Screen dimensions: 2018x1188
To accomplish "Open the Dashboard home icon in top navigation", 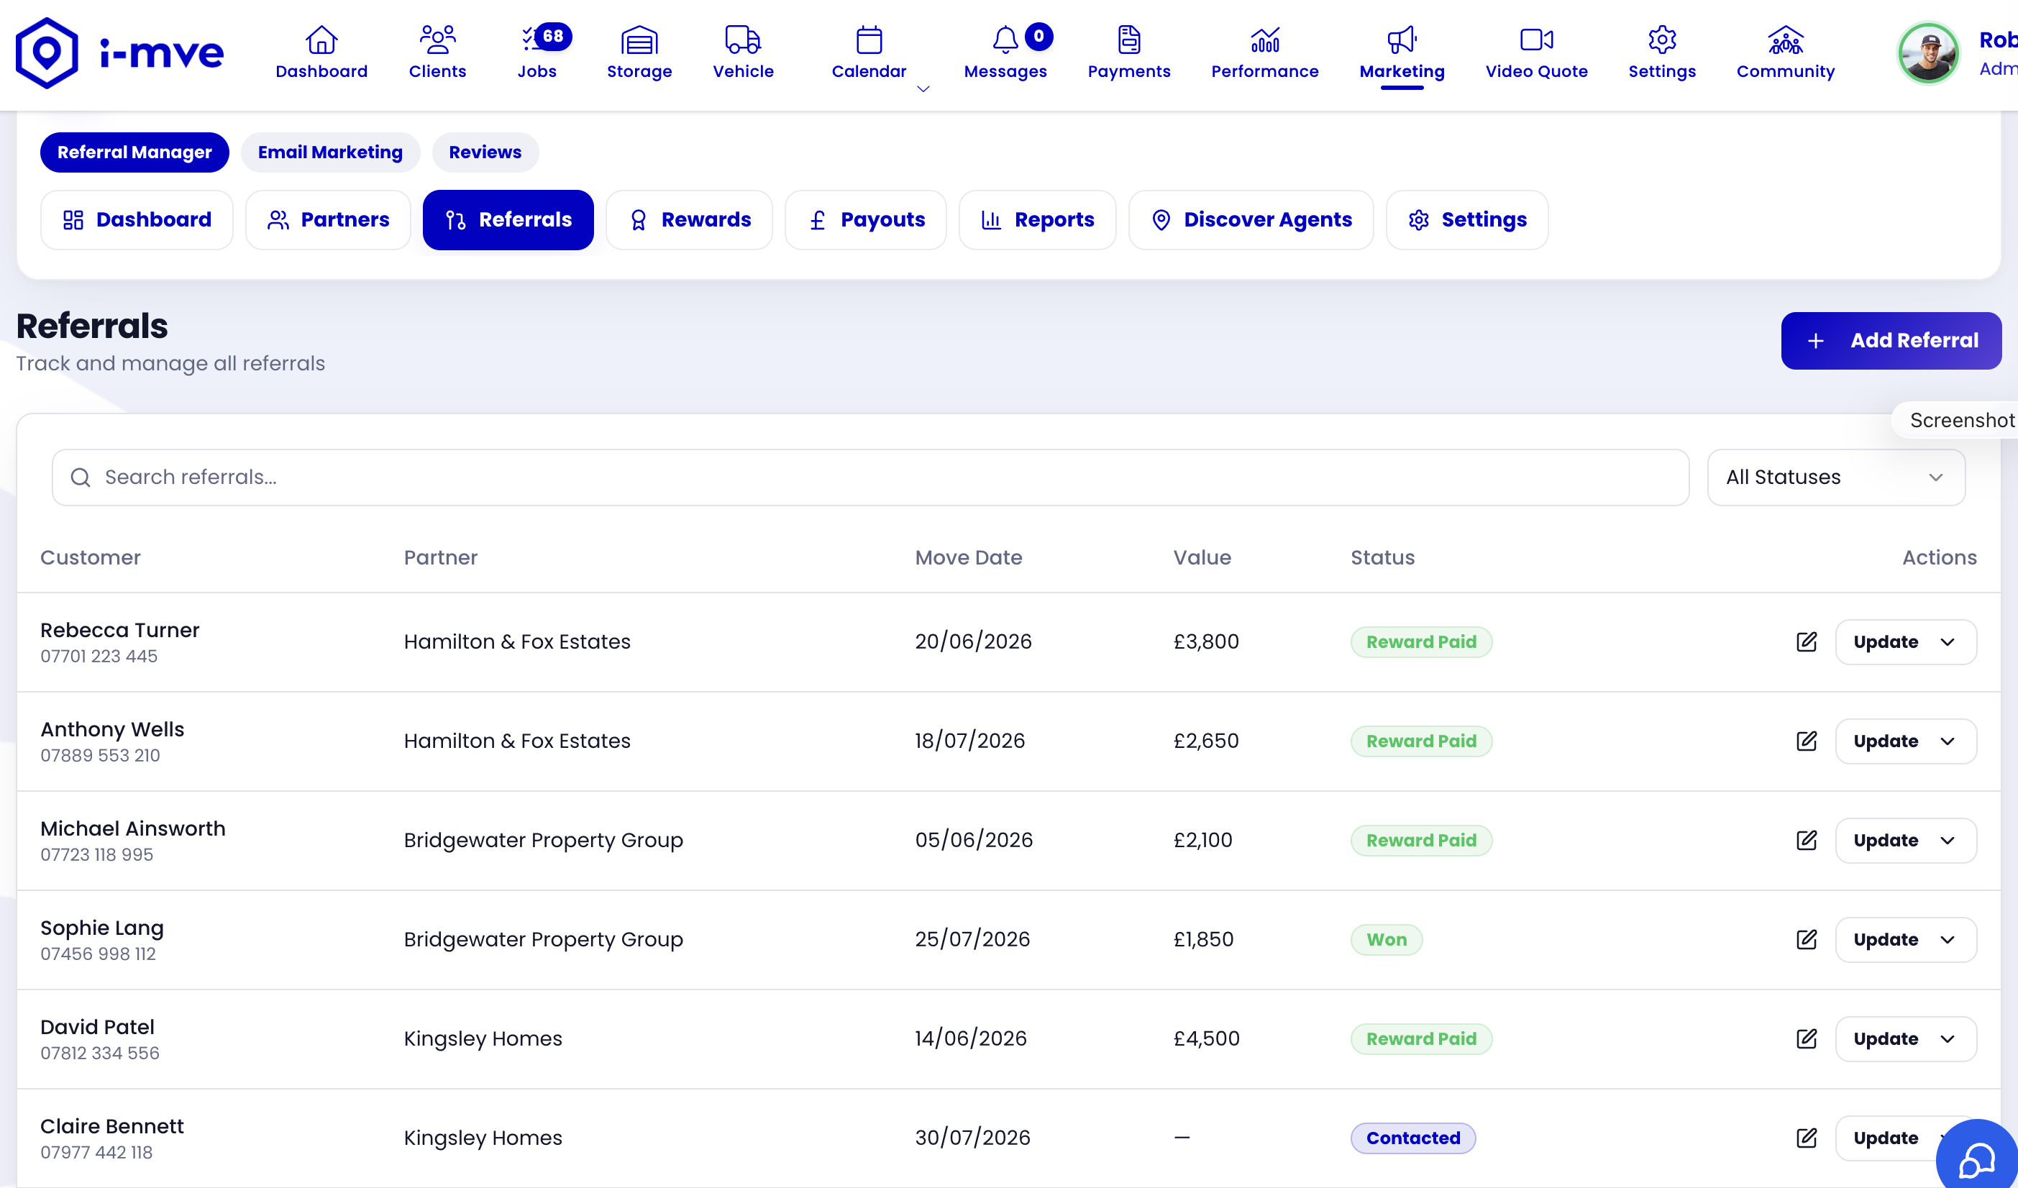I will point(321,52).
